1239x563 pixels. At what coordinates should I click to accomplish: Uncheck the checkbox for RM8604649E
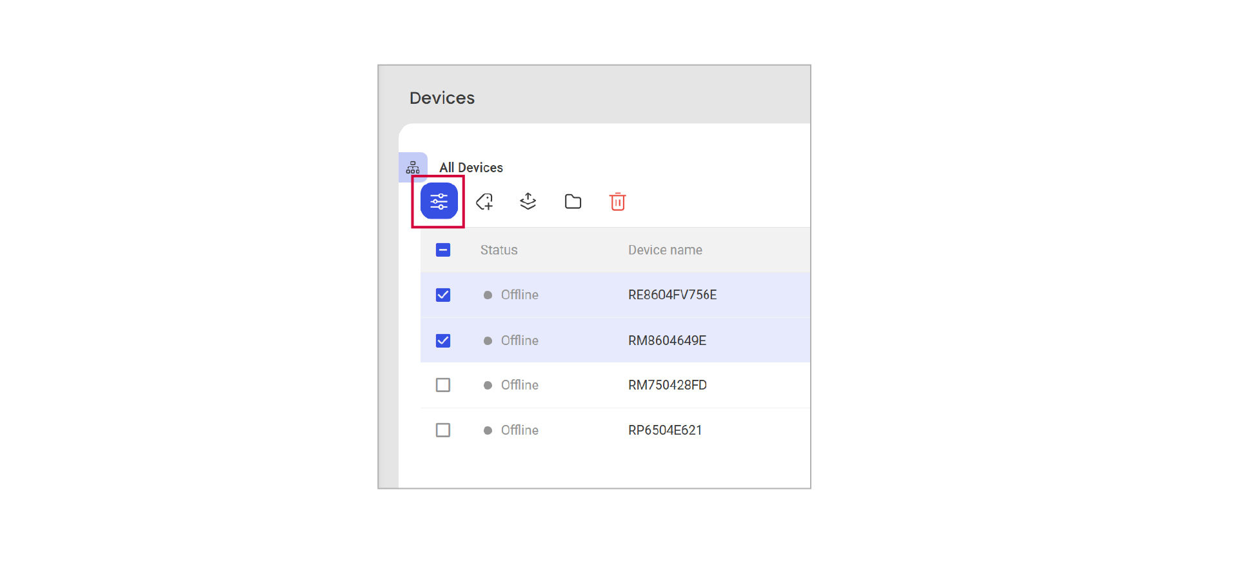[x=443, y=341]
